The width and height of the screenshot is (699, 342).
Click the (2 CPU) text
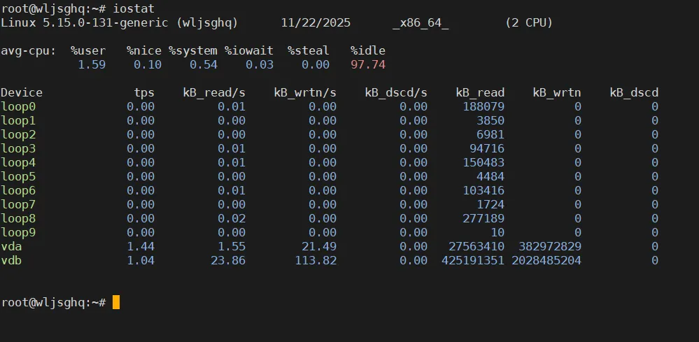pos(529,22)
